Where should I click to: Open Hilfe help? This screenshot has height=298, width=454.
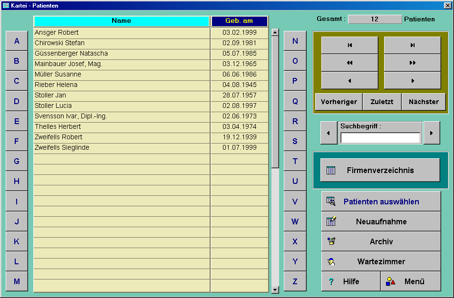[351, 281]
